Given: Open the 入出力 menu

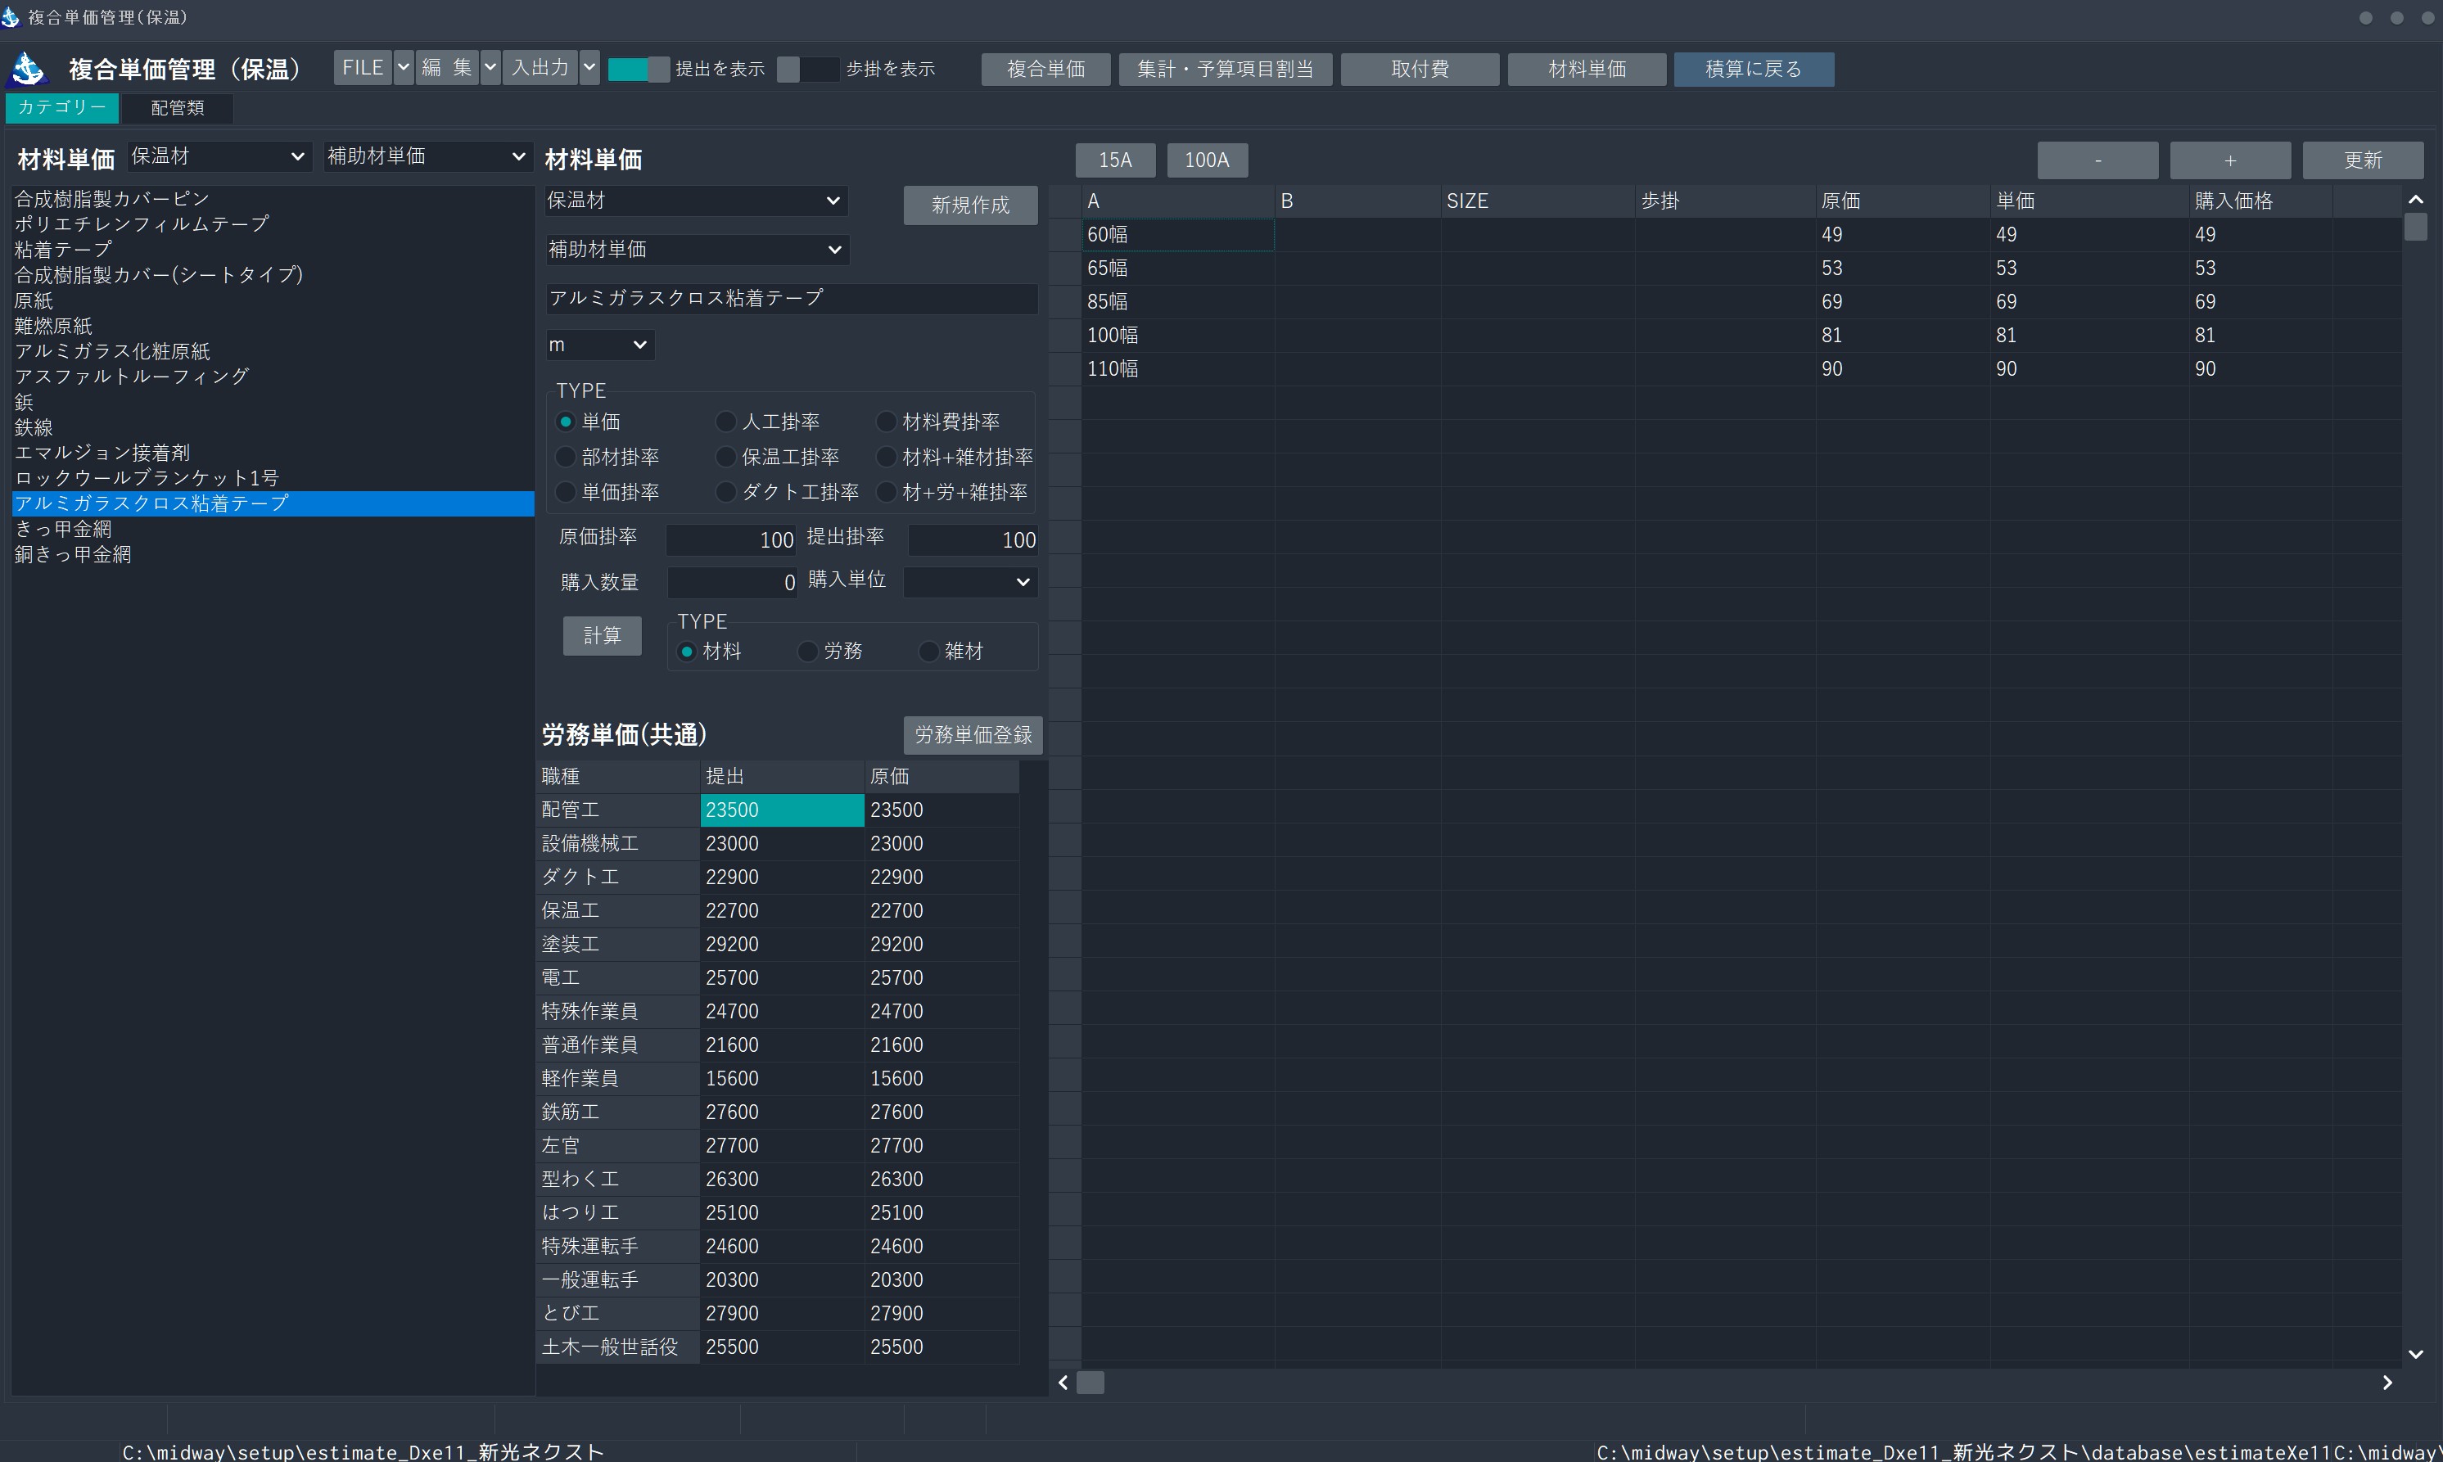Looking at the screenshot, I should point(540,68).
